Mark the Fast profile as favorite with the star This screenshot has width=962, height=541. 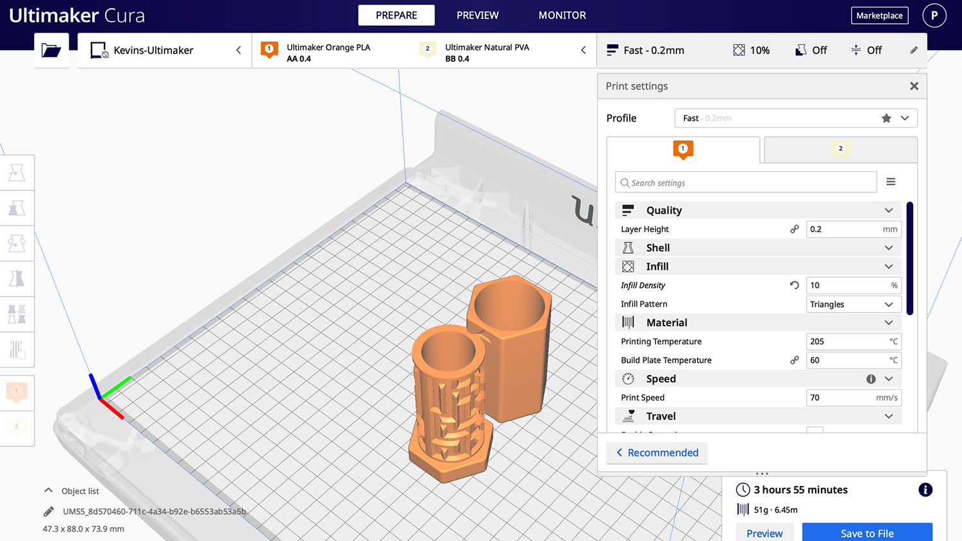(x=886, y=118)
